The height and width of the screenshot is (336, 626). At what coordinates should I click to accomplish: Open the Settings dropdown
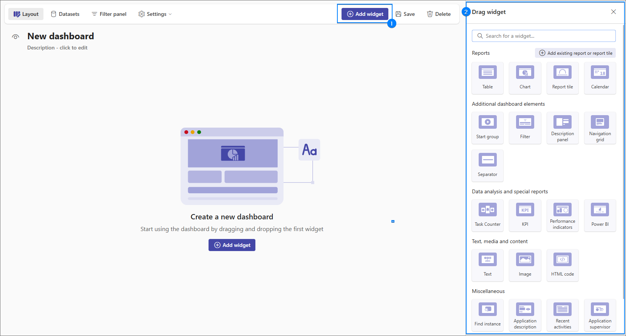click(x=155, y=14)
